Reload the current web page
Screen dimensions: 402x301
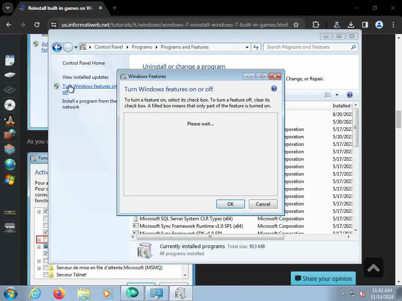pos(37,25)
